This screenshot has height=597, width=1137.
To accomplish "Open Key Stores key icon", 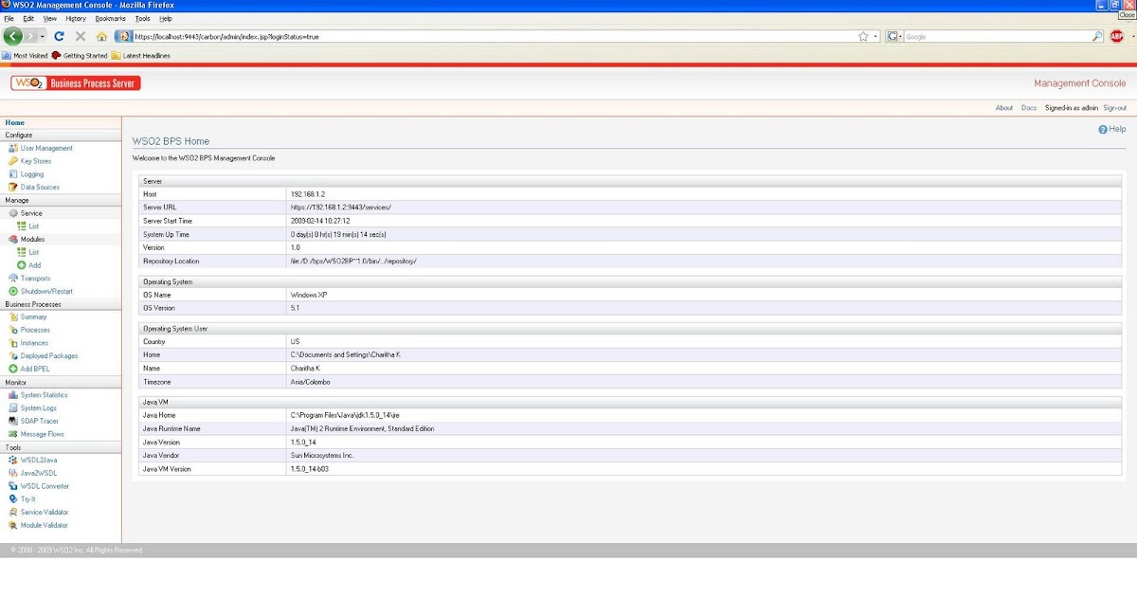I will tap(12, 161).
